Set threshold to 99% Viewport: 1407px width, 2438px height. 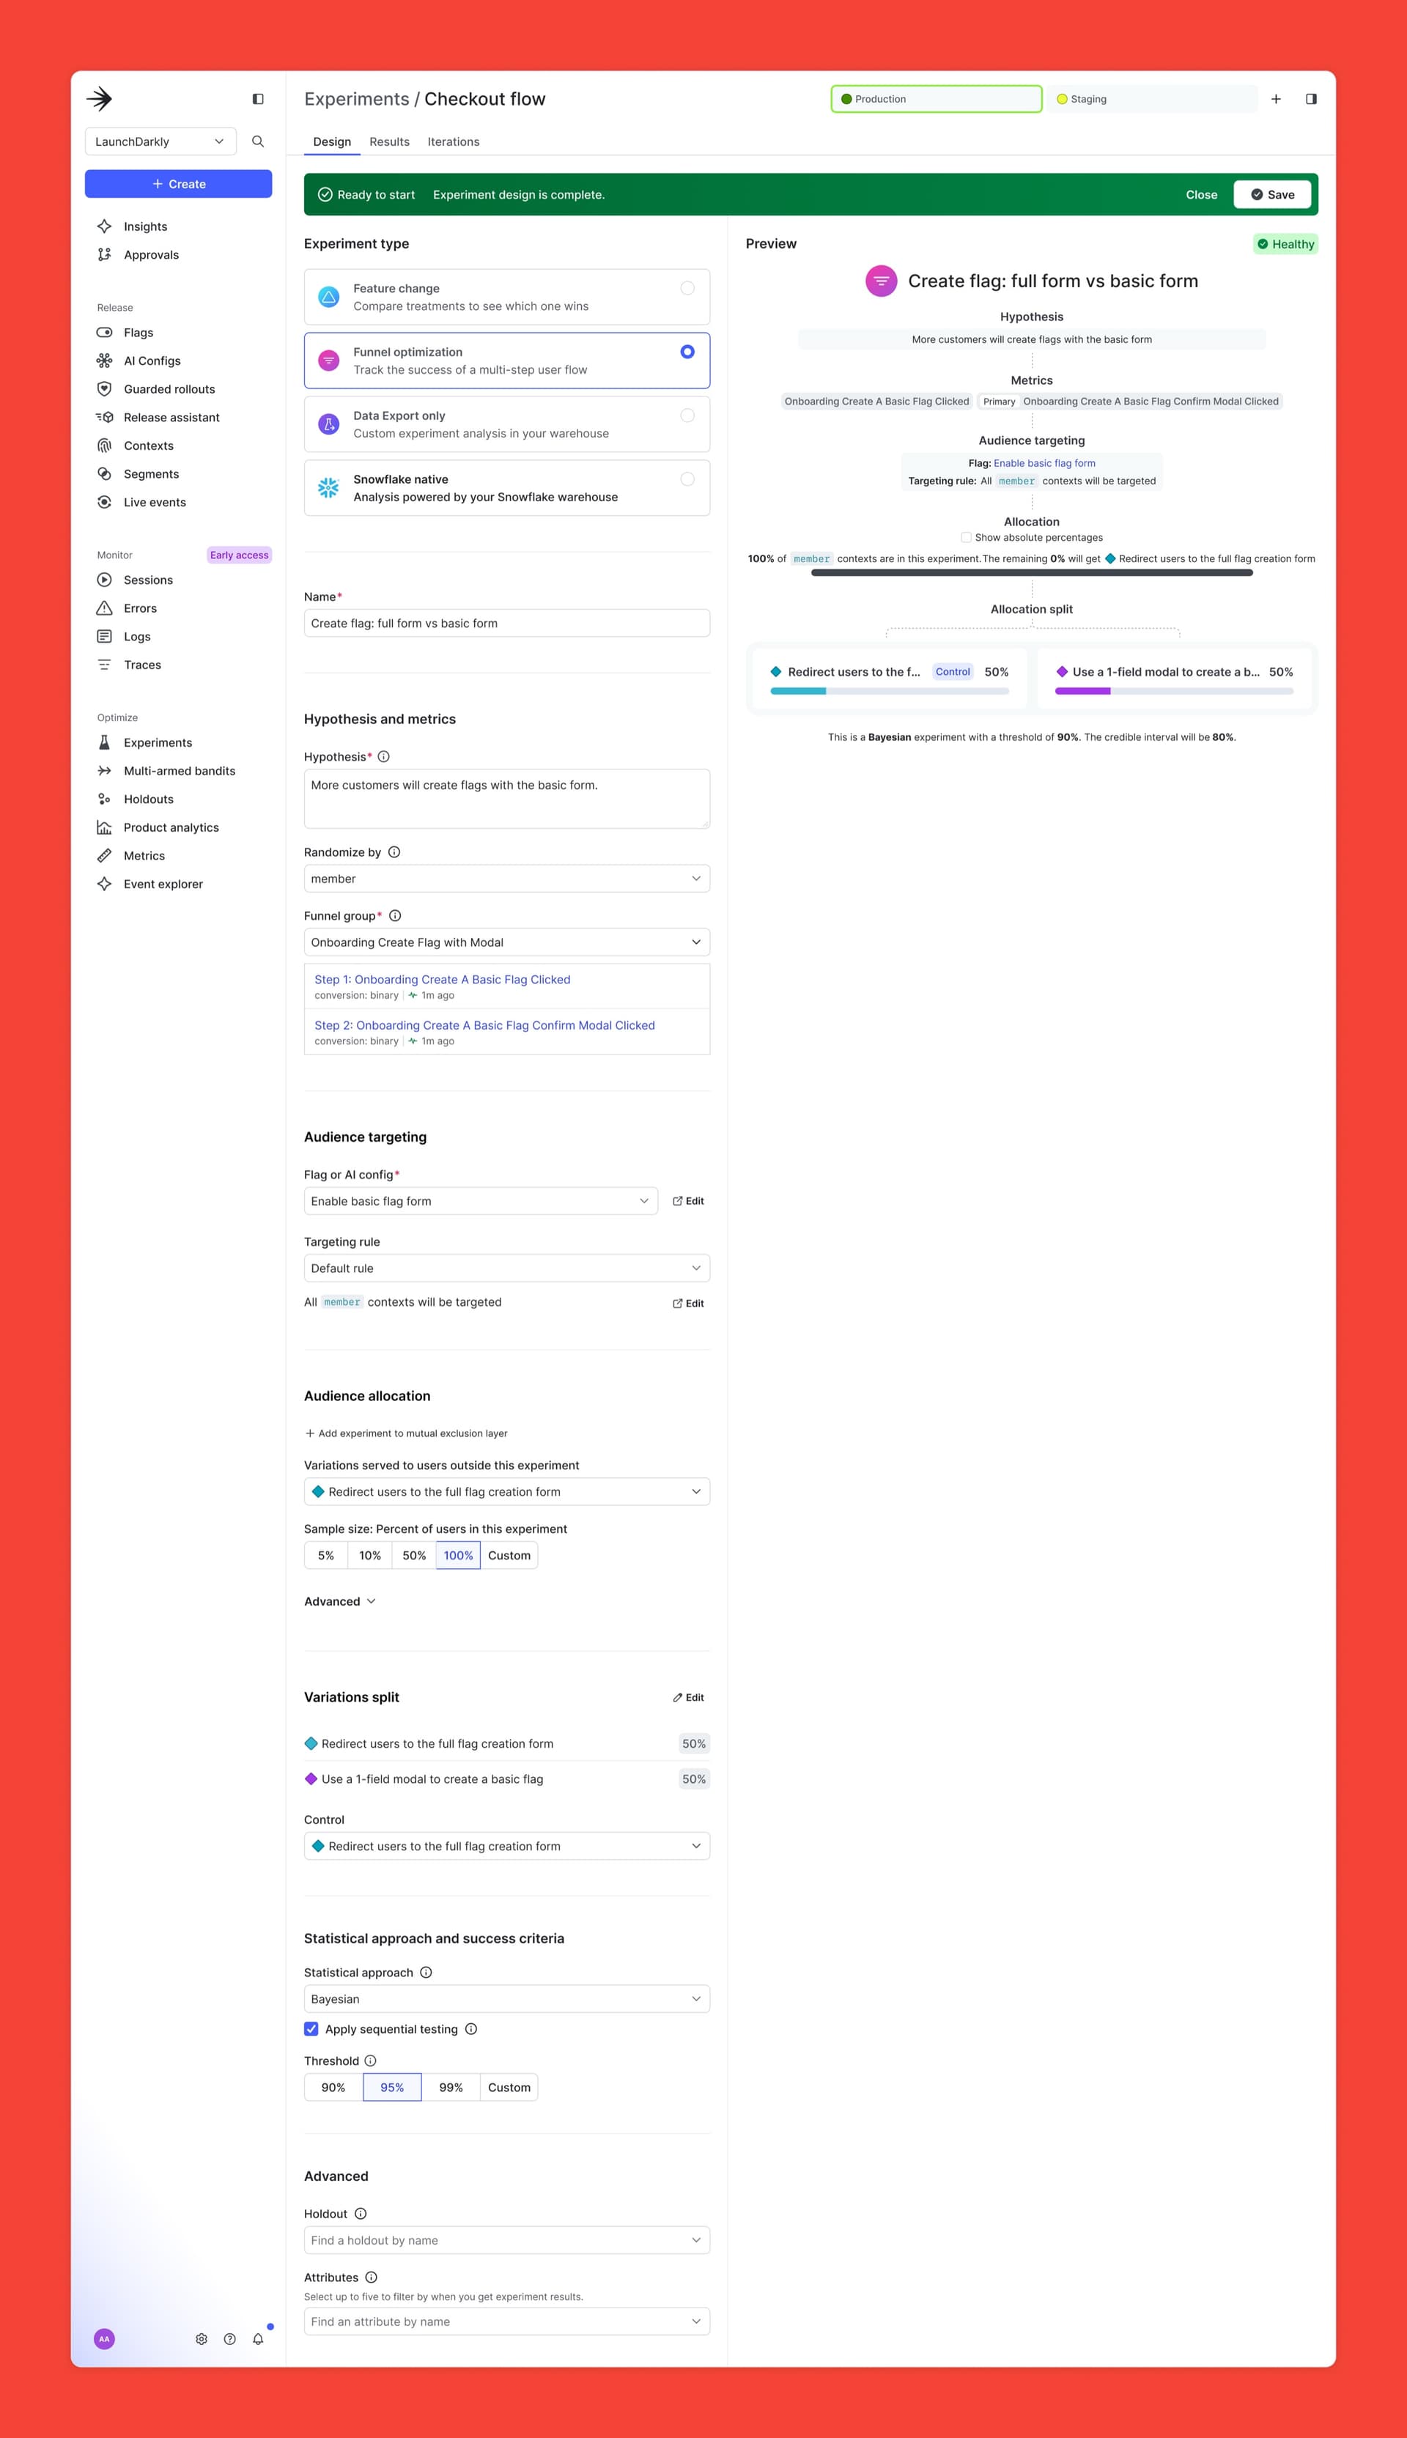tap(451, 2087)
